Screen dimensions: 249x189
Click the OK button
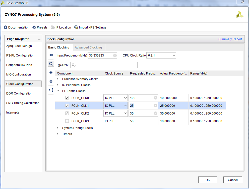point(208,180)
